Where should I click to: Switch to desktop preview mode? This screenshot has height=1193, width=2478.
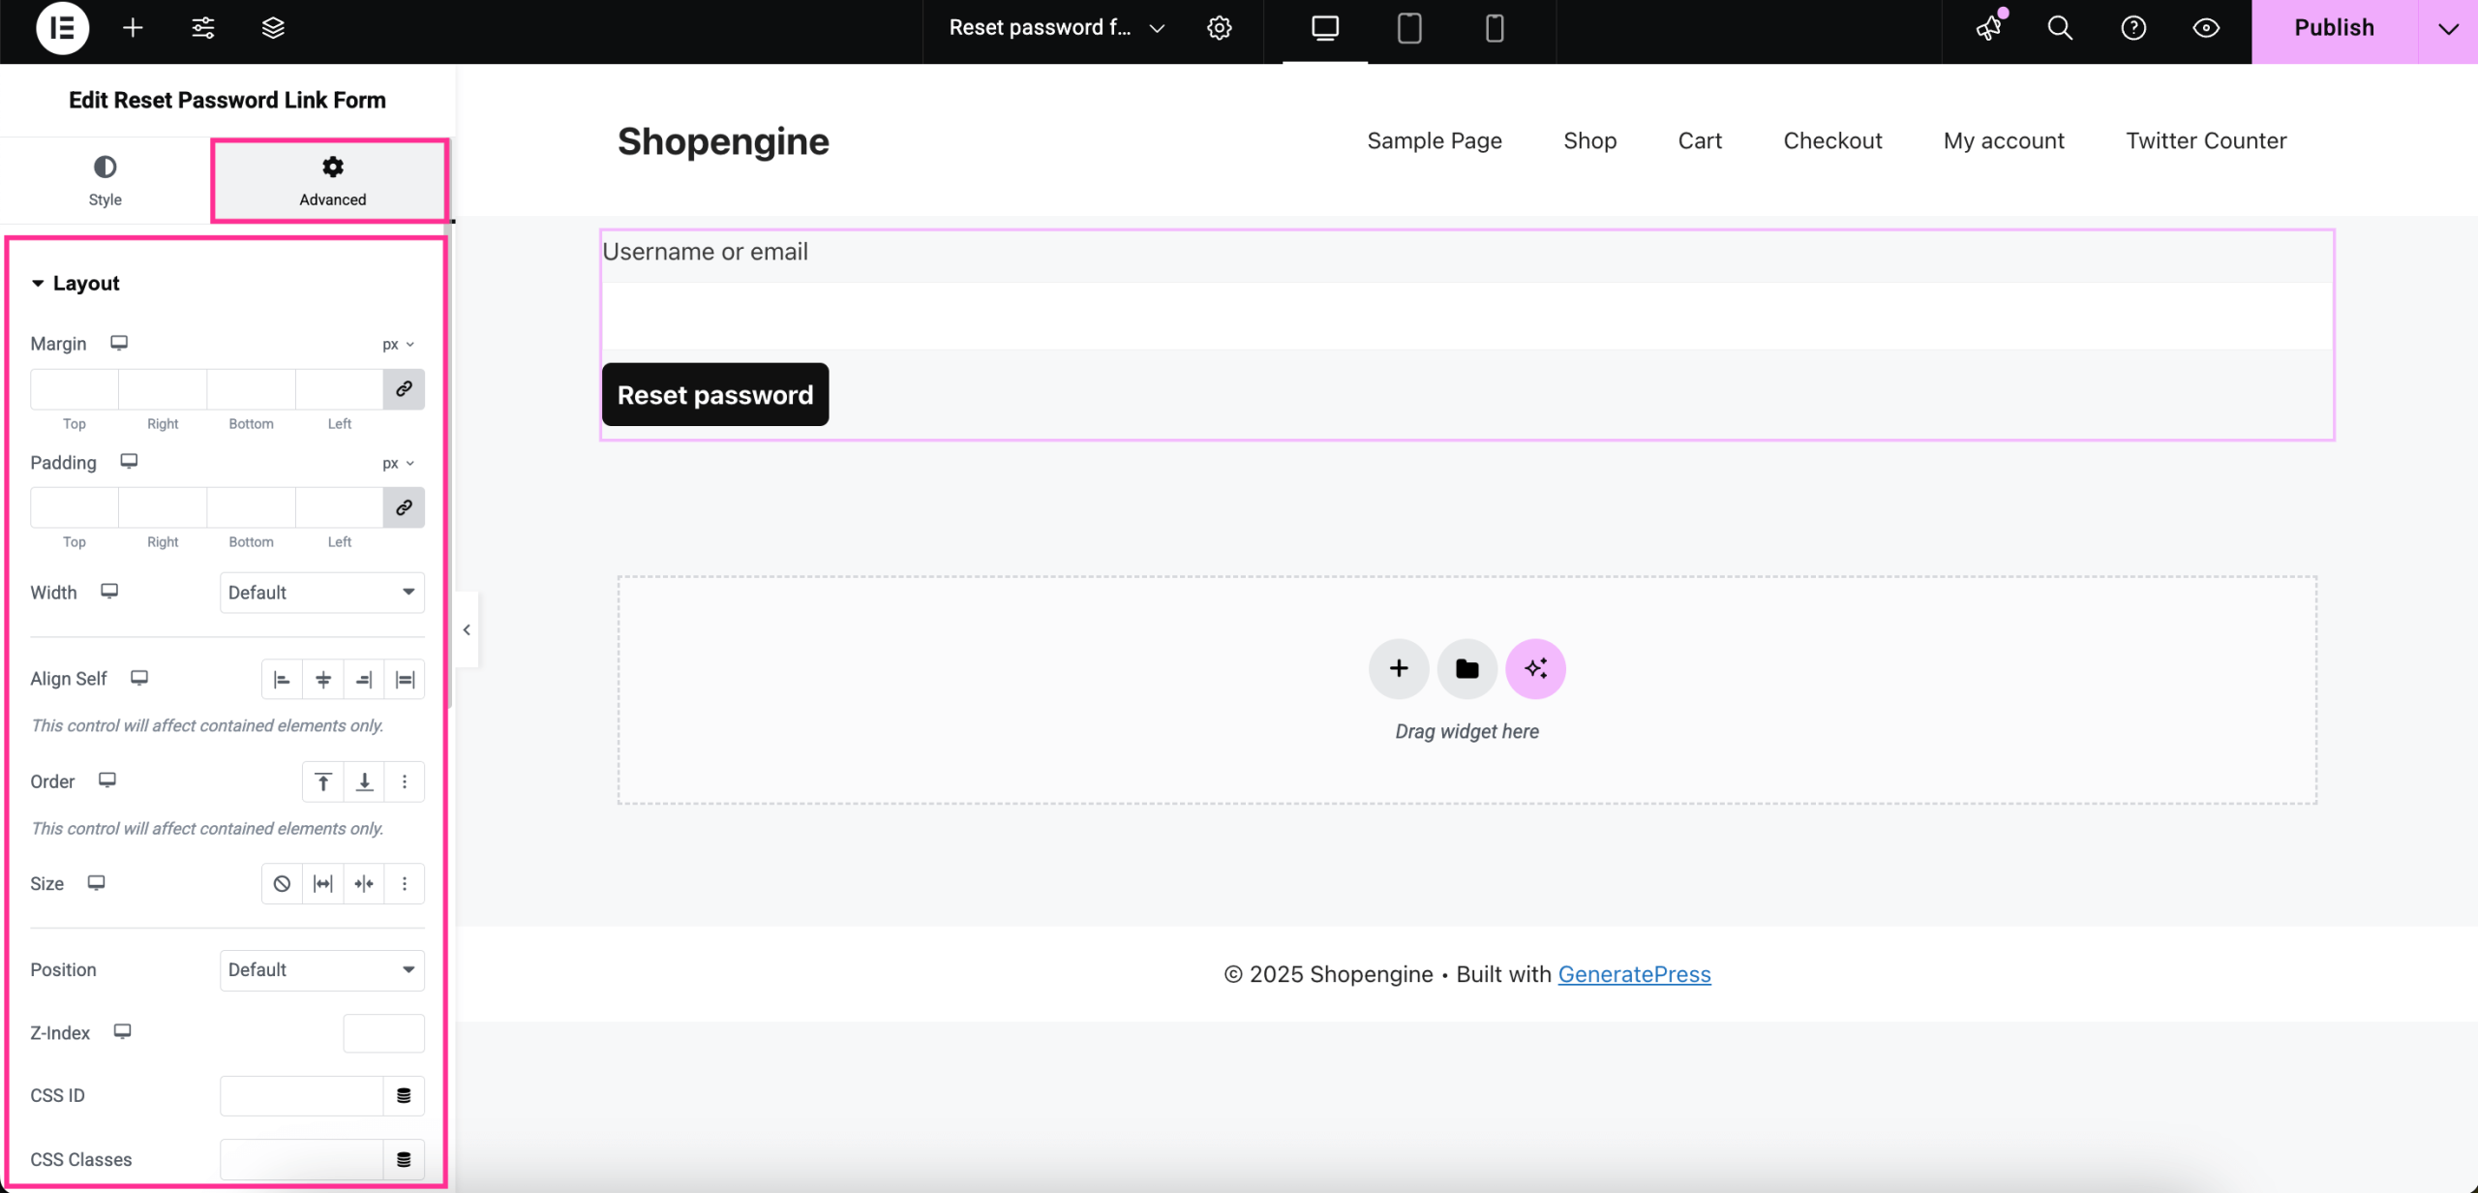pos(1325,29)
